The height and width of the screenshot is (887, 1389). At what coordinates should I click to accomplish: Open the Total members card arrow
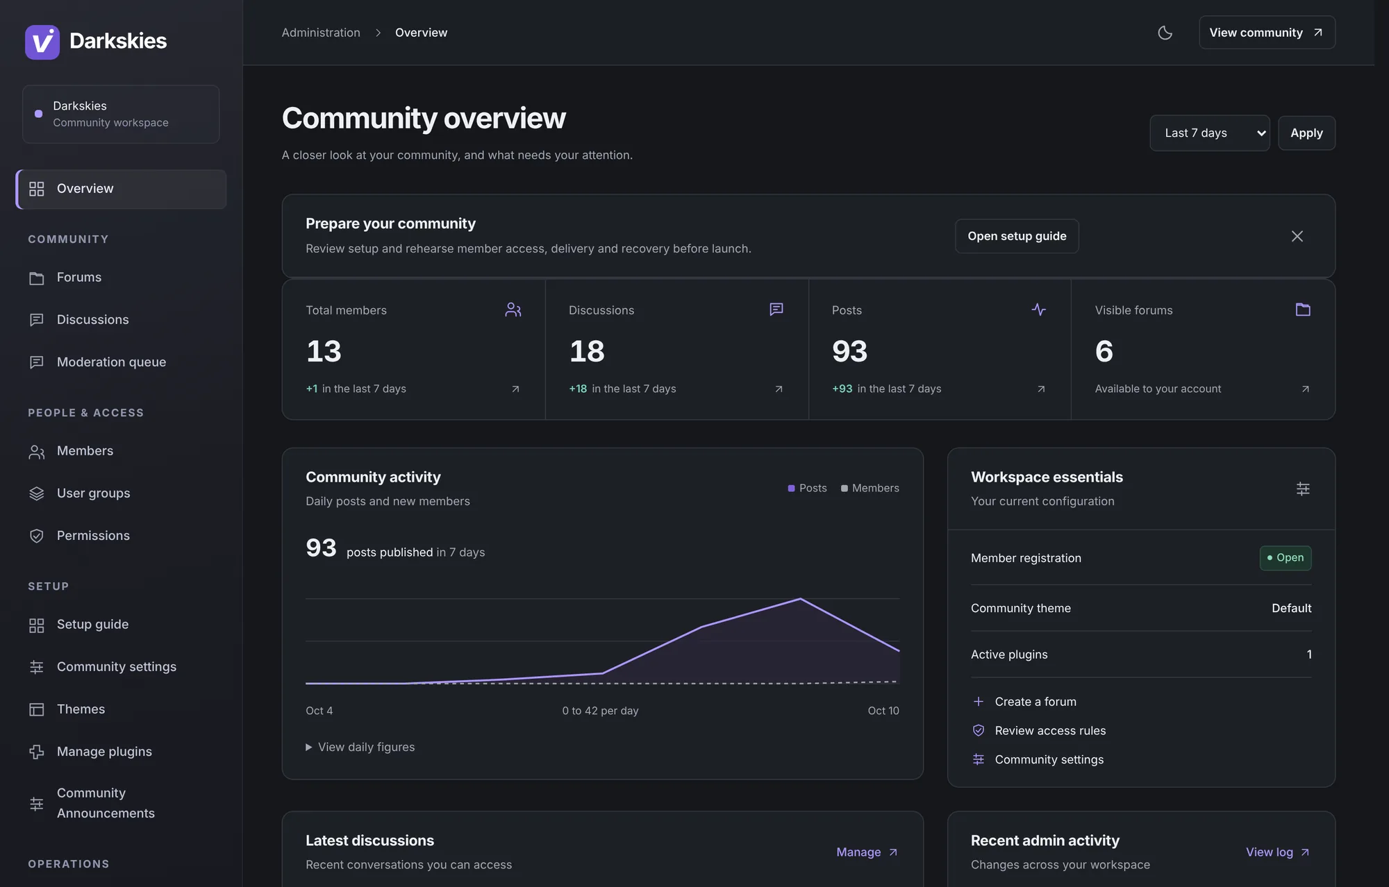click(515, 389)
